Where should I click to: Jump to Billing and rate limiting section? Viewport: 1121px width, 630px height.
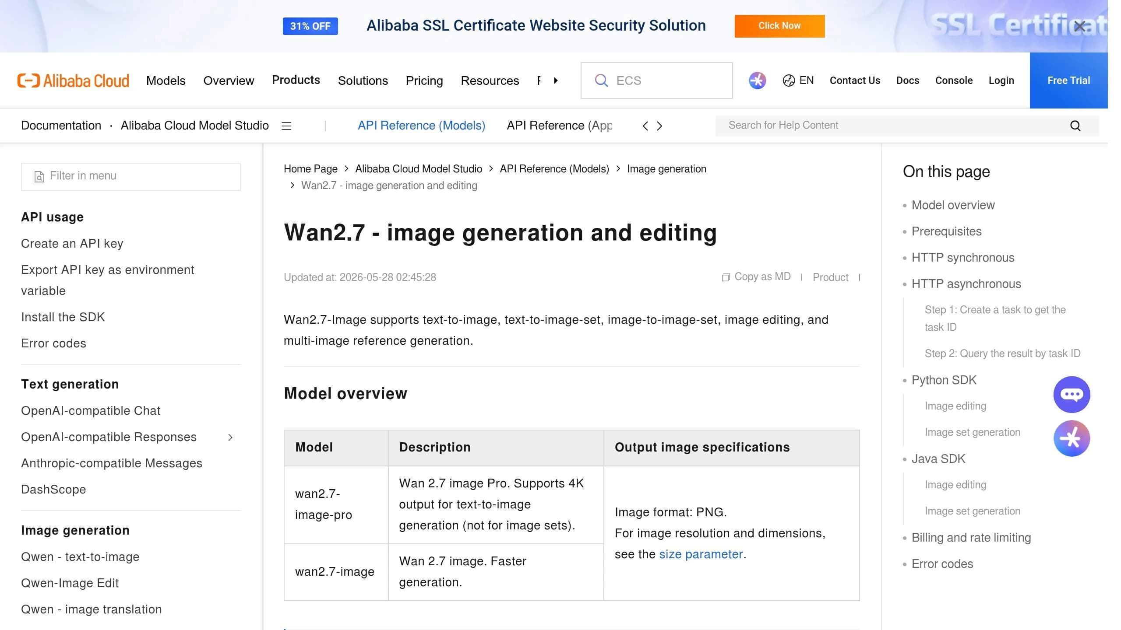tap(971, 538)
